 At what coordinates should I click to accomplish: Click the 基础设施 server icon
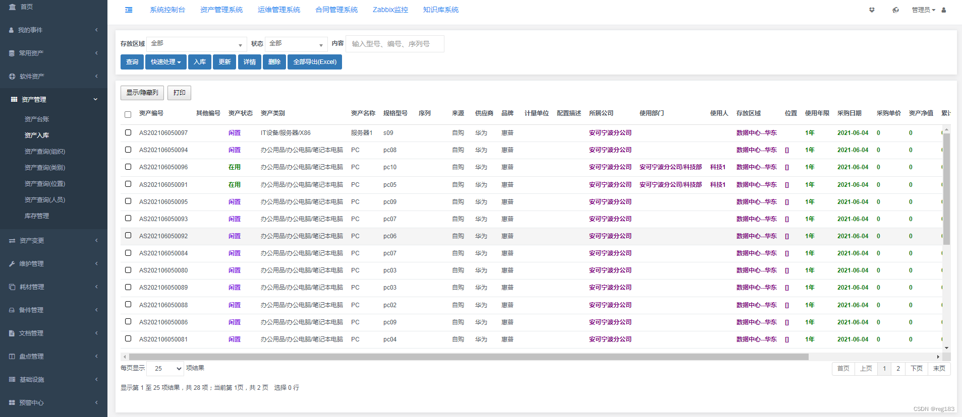(12, 380)
